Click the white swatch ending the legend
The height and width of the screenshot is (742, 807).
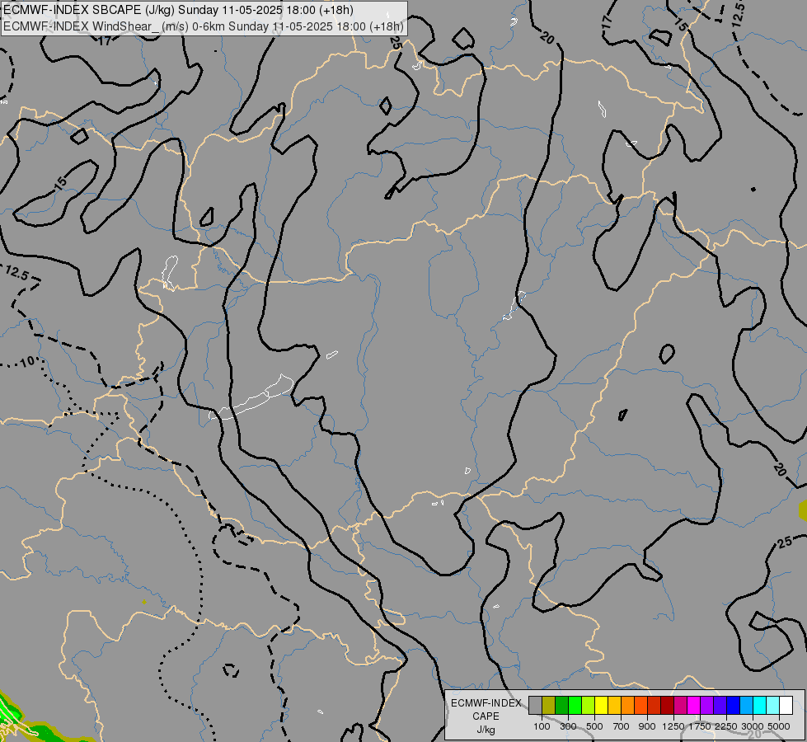(786, 705)
